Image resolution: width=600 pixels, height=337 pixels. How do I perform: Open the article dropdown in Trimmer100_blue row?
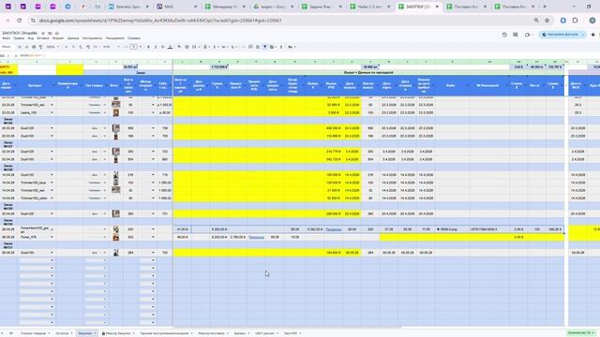(x=52, y=183)
